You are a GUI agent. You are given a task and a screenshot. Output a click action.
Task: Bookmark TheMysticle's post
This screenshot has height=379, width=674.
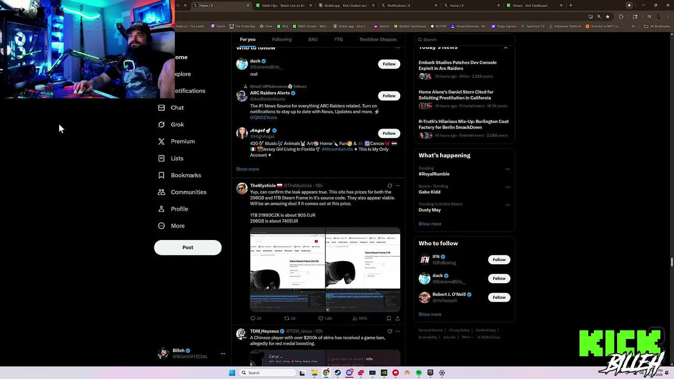click(389, 318)
